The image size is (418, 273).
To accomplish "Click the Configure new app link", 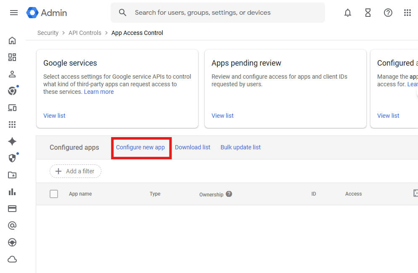I will [140, 147].
